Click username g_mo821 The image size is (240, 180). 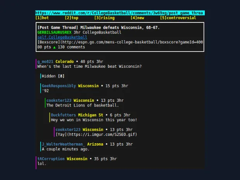[45, 62]
